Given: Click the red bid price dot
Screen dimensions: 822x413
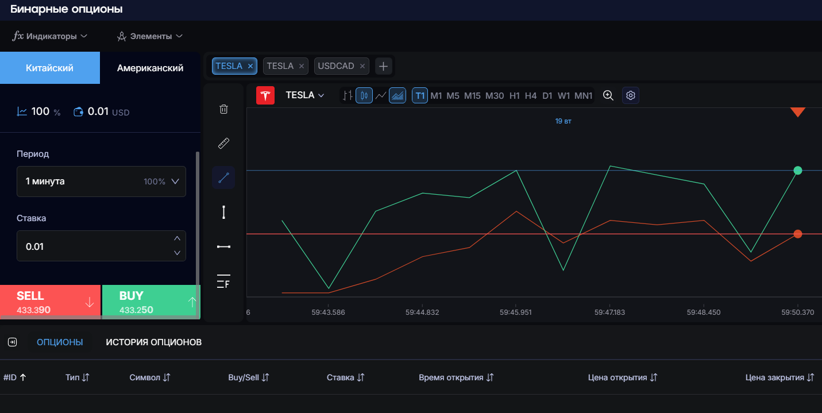Looking at the screenshot, I should 798,234.
